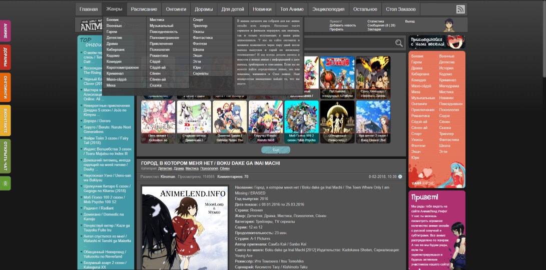This screenshot has width=546, height=270.
Task: Click the Сёнен category link under post title
Action: tap(225, 168)
